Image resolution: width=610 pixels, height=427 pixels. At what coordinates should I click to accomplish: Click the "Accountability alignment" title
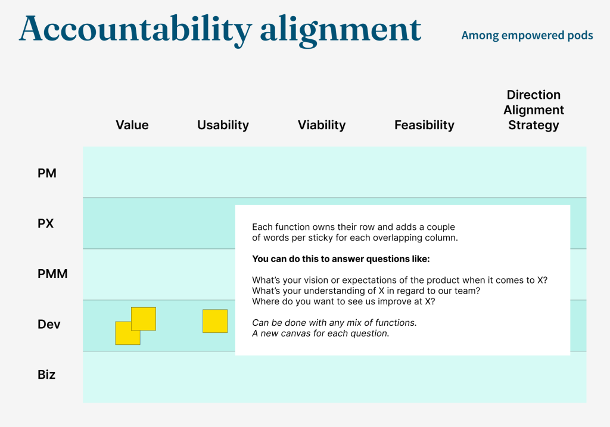tap(220, 30)
